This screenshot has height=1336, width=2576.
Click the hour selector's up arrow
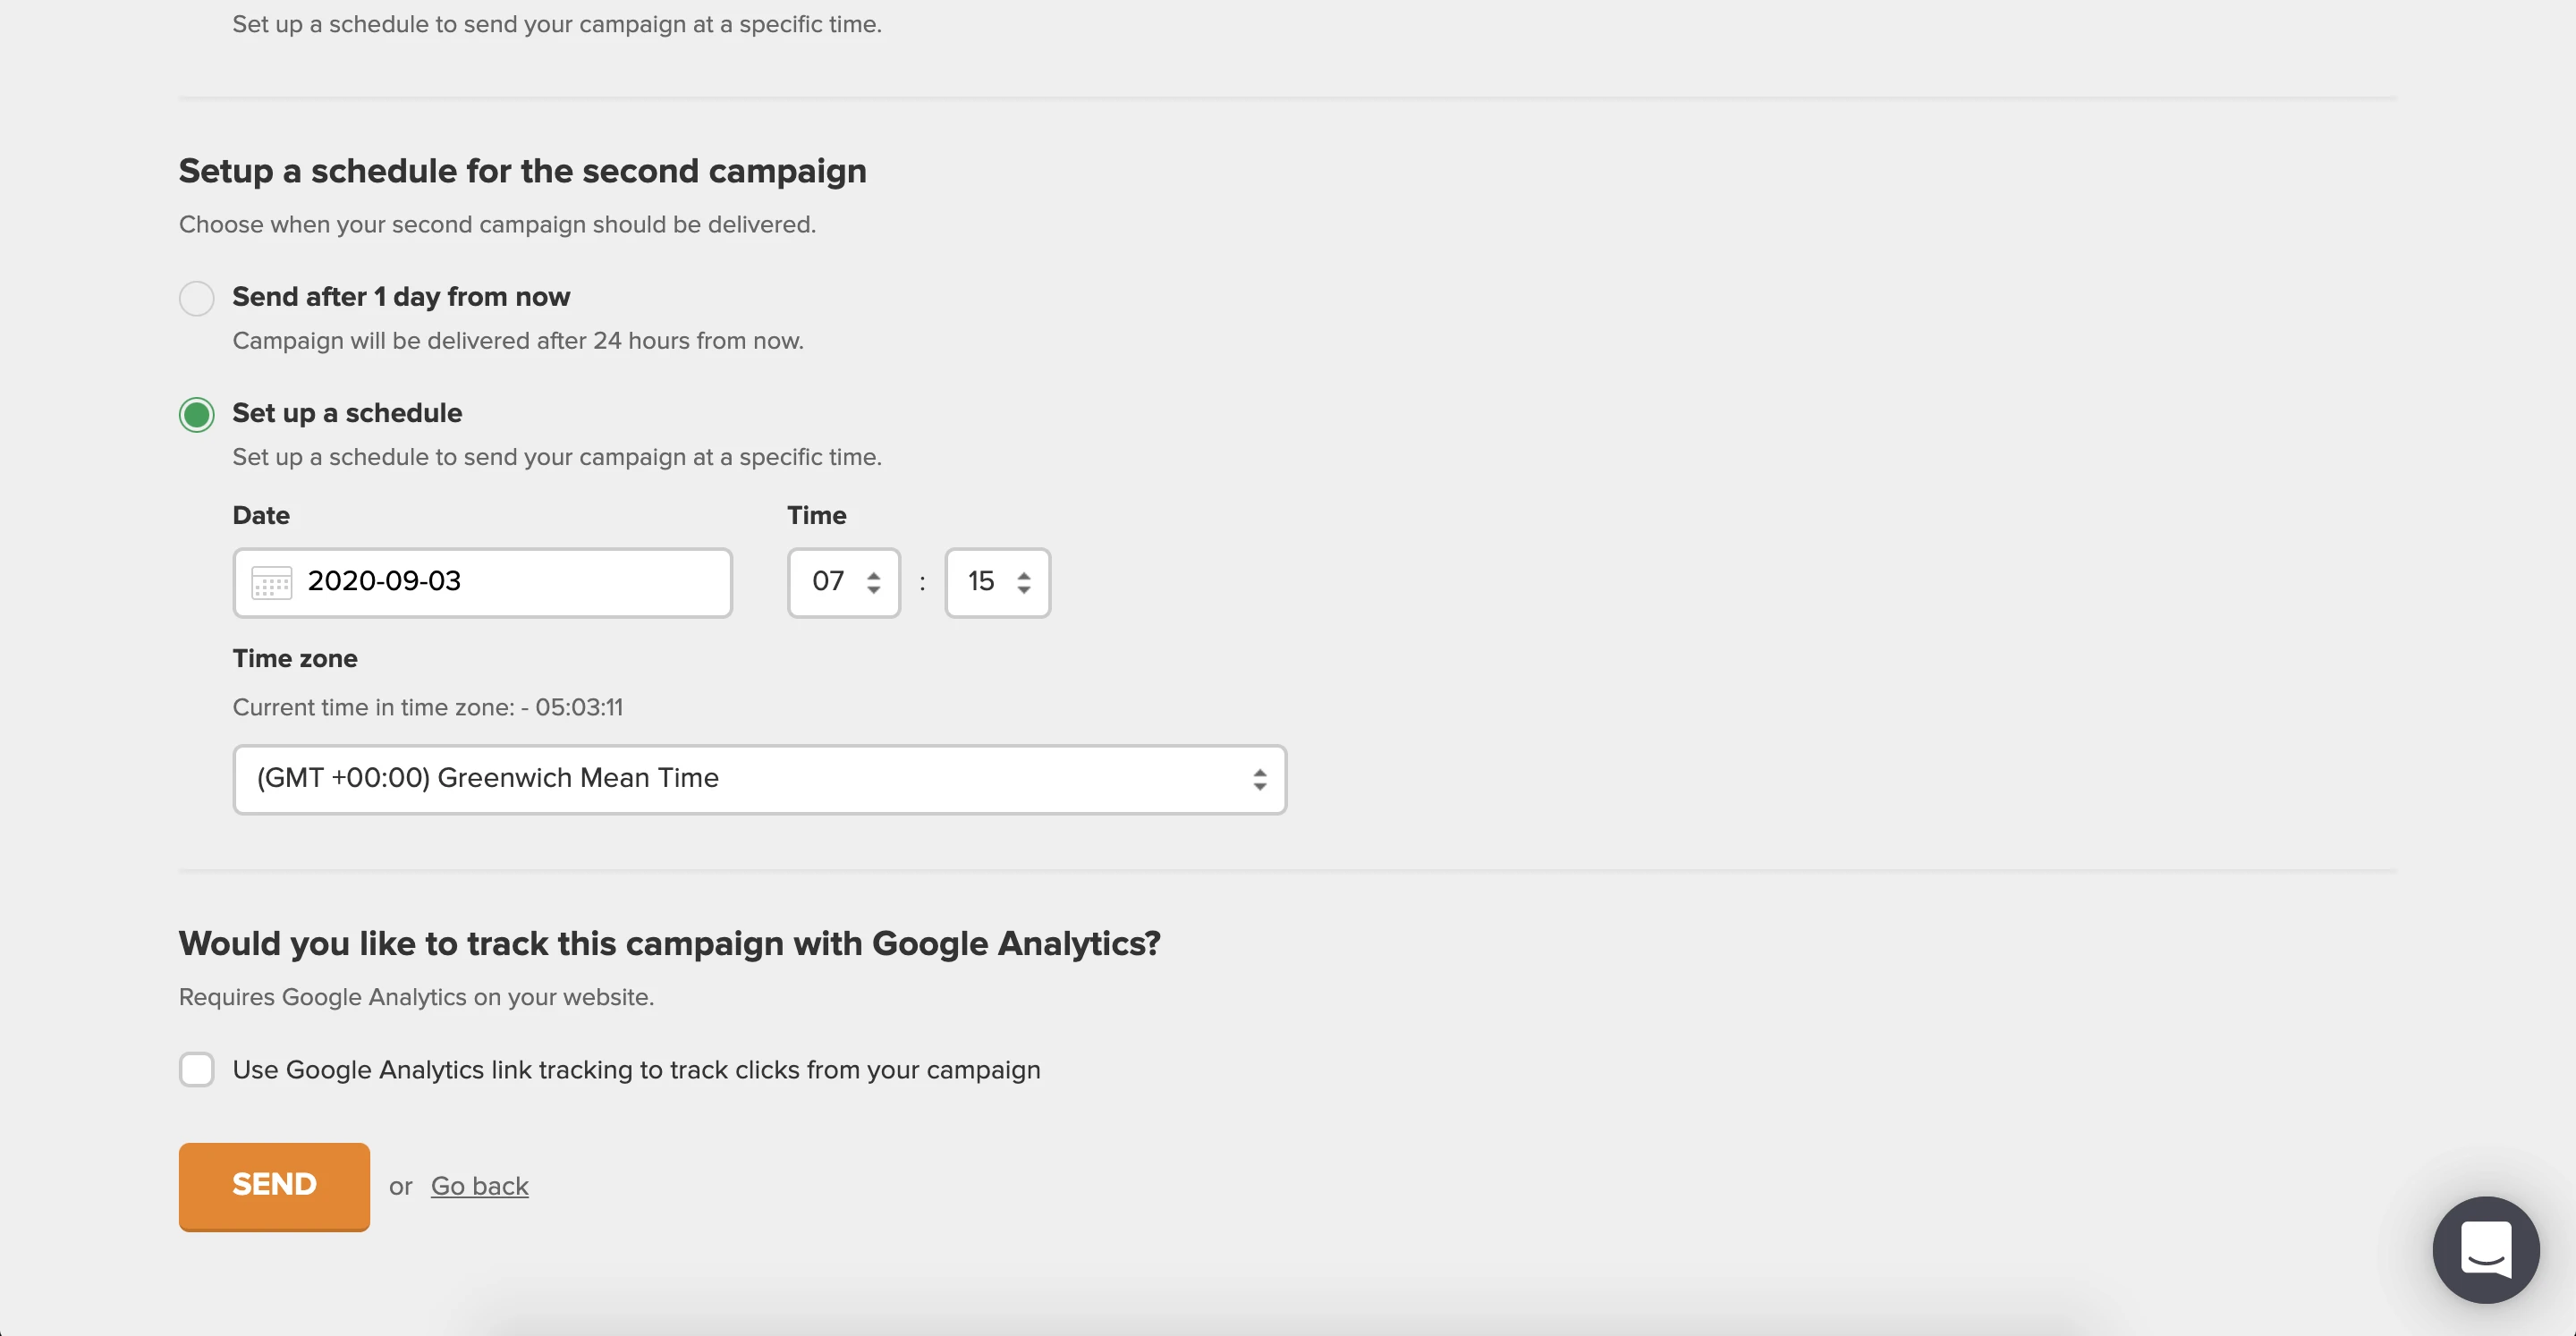[x=873, y=574]
